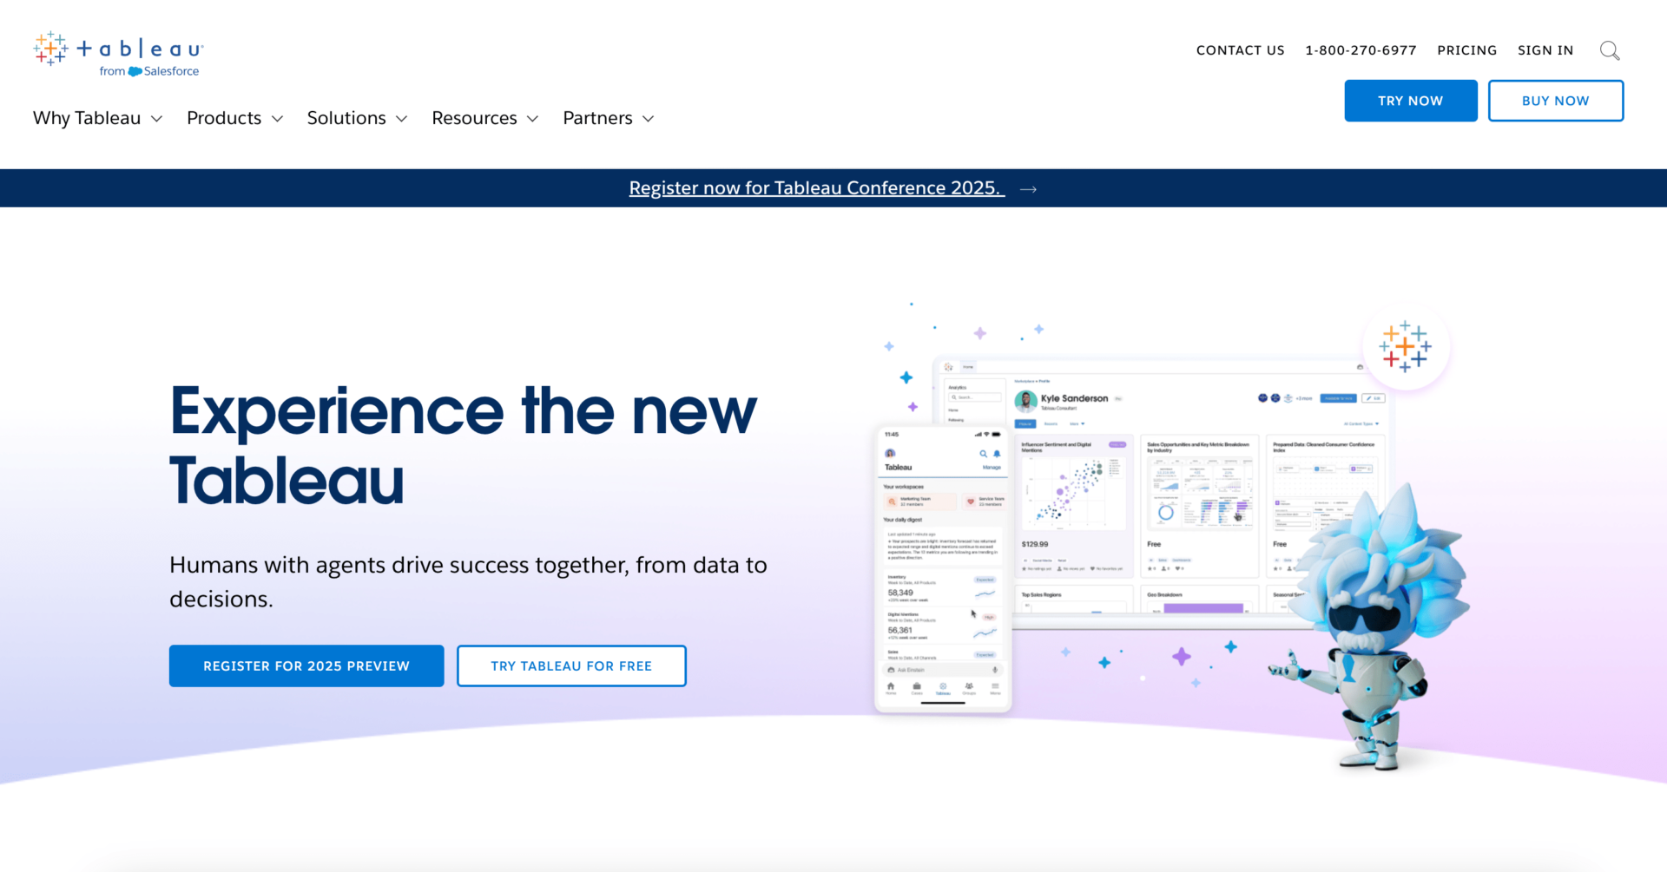Viewport: 1667px width, 872px height.
Task: Click TRY TABLEAU FOR FREE
Action: [x=571, y=665]
